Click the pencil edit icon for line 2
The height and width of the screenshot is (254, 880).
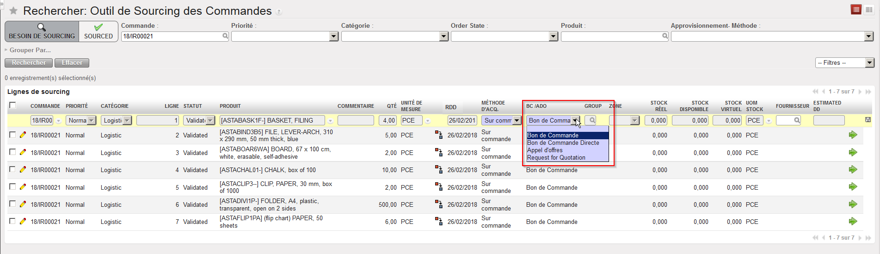(x=23, y=135)
